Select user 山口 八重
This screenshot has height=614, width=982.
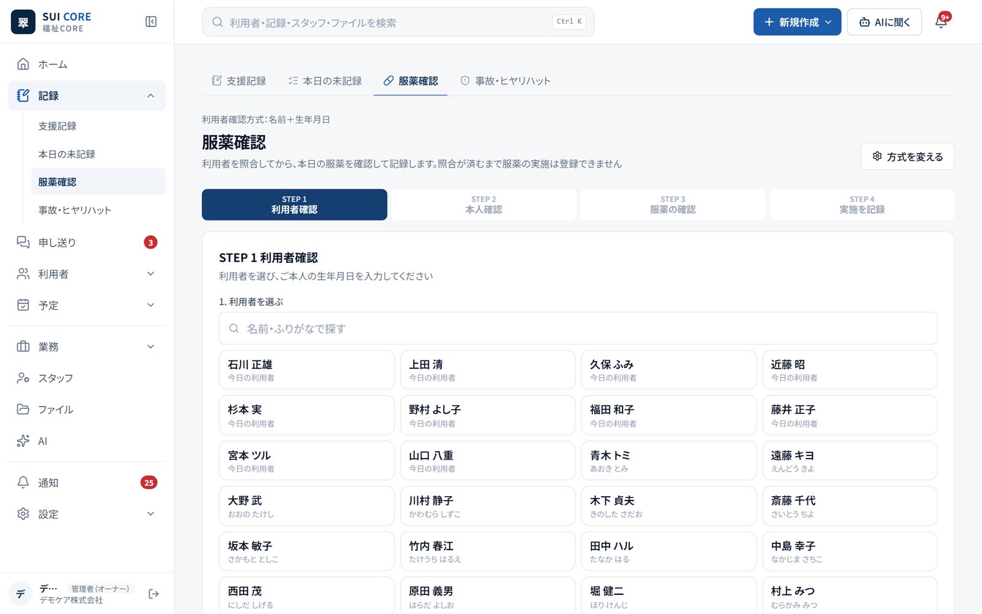click(488, 460)
